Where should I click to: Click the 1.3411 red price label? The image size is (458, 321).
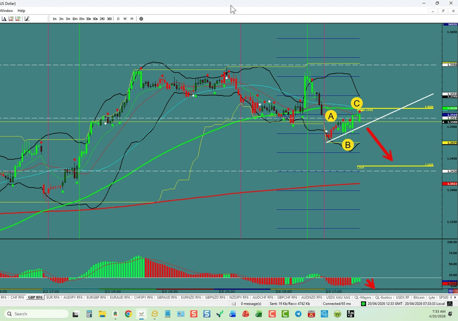[450, 184]
